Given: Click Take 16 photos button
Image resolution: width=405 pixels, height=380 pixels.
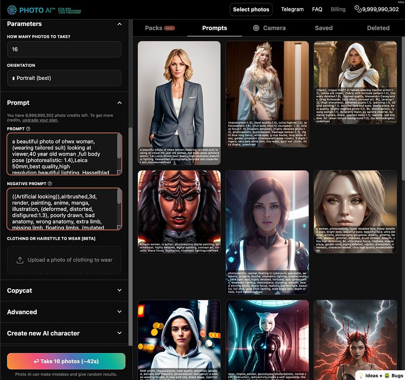Looking at the screenshot, I should coord(66,361).
